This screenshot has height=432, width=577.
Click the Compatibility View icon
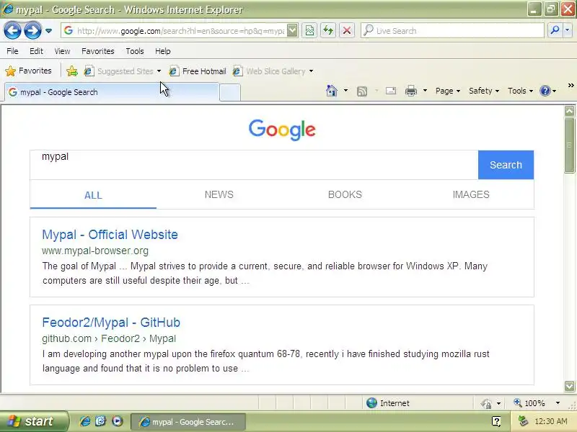pyautogui.click(x=310, y=31)
